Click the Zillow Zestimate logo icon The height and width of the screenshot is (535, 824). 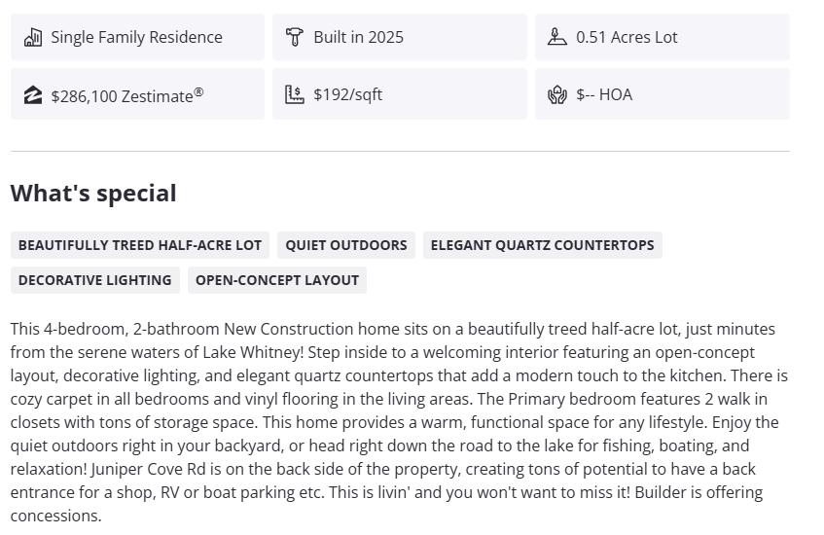click(32, 94)
